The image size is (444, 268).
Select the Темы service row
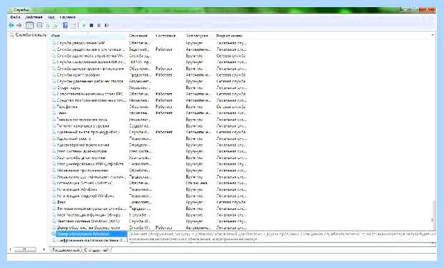(62, 113)
